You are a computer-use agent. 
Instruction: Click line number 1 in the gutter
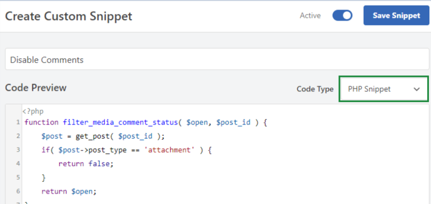pyautogui.click(x=18, y=123)
